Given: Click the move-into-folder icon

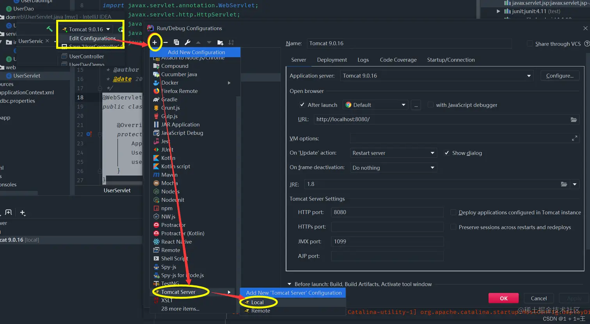Looking at the screenshot, I should coord(220,42).
